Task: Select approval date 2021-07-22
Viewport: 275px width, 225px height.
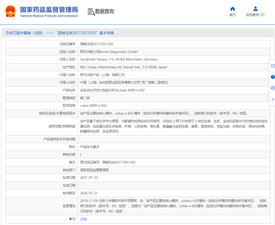Action: 89,178
